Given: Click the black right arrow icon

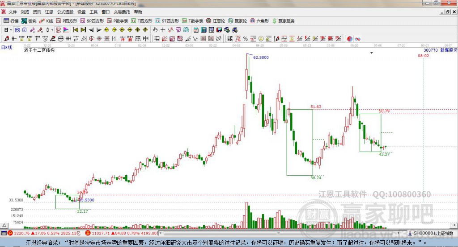Looking at the screenshot, I should [99, 30].
